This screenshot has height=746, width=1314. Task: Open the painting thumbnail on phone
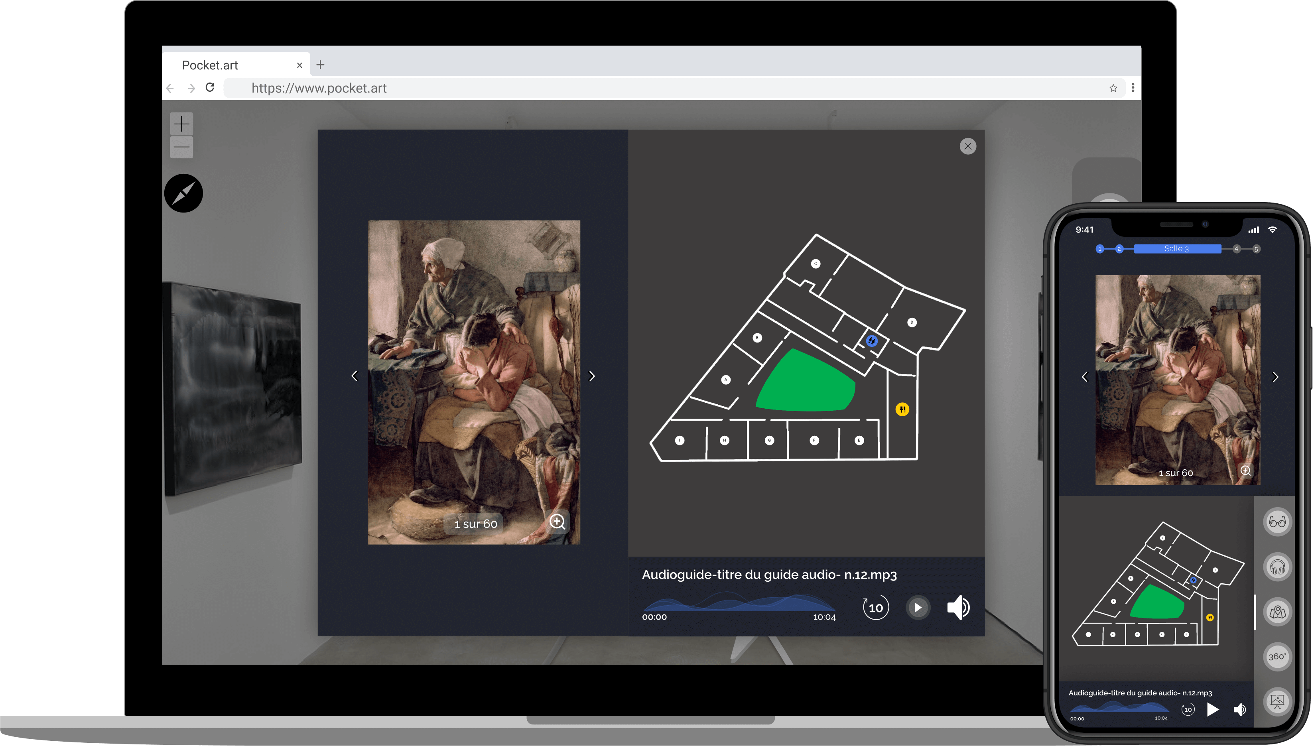pos(1178,380)
